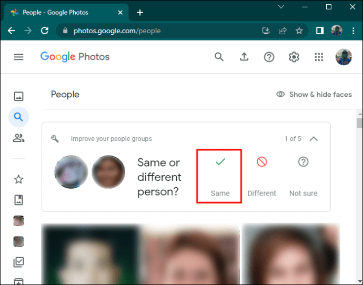Choose Same for the face pair
Viewport: 363px width, 285px height.
(x=220, y=177)
